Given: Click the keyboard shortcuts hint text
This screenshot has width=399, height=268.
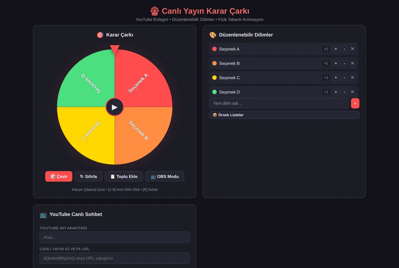Looking at the screenshot, I should [115, 190].
